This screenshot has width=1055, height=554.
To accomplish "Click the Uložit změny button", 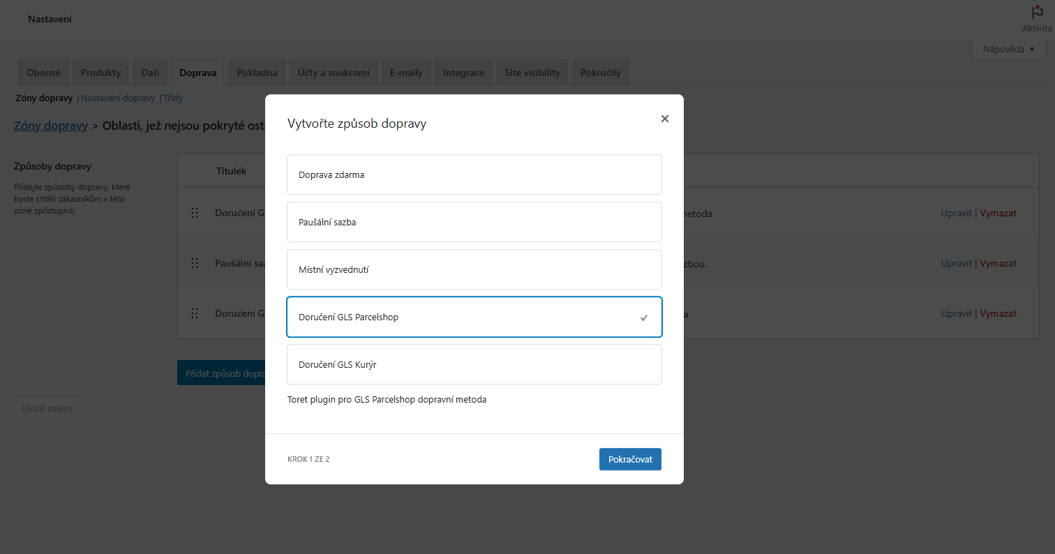I will tap(47, 408).
